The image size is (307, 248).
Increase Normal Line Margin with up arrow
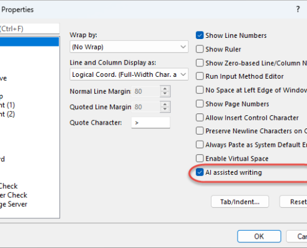[165, 89]
